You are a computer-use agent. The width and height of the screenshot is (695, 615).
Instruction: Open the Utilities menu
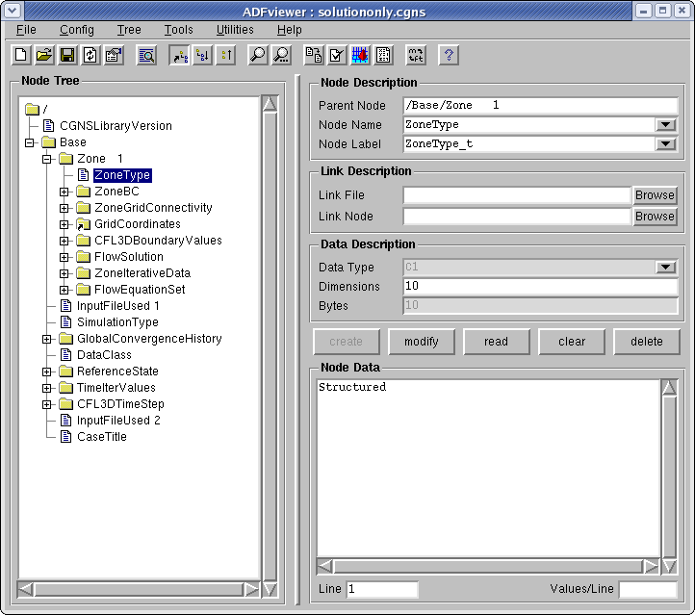[235, 30]
